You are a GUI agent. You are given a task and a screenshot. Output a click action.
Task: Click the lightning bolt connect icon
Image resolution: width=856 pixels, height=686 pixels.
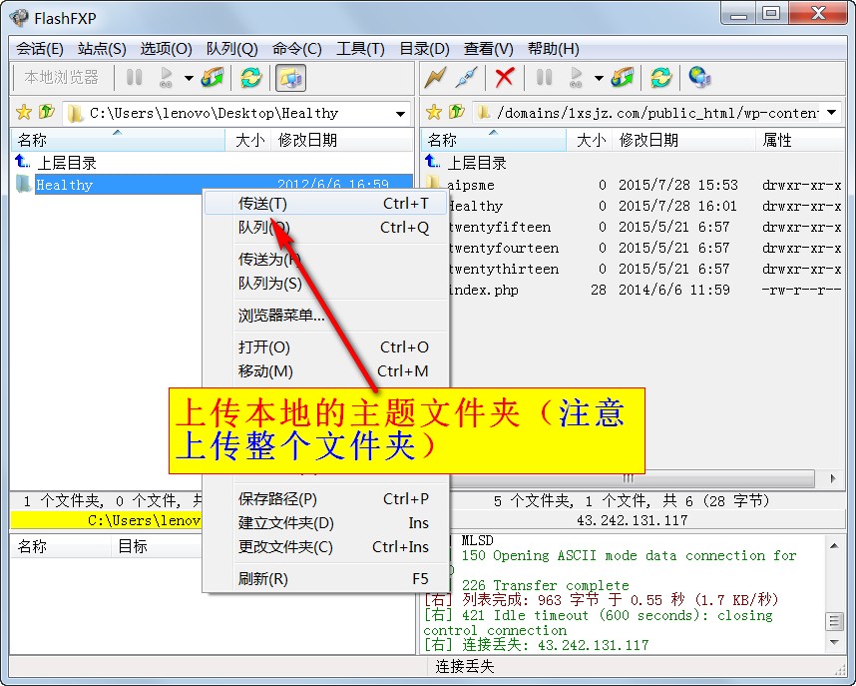coord(436,78)
